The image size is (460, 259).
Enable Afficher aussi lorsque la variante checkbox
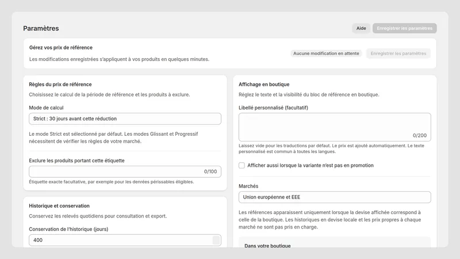pyautogui.click(x=241, y=165)
